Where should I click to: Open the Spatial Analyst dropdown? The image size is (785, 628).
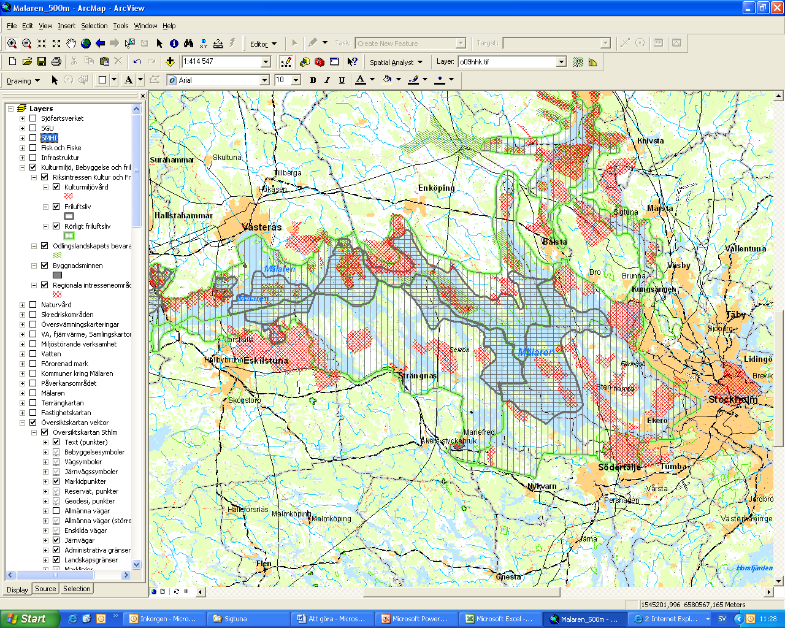coord(396,62)
